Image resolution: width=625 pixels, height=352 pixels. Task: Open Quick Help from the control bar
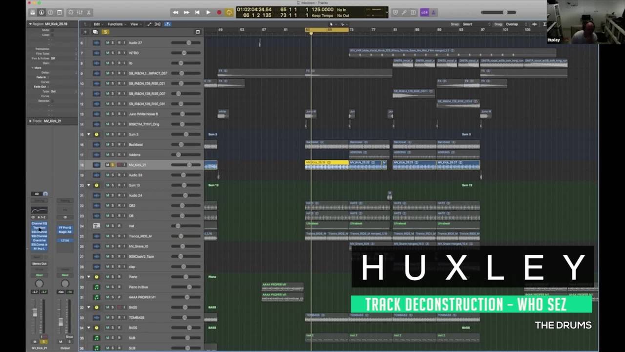click(x=50, y=12)
